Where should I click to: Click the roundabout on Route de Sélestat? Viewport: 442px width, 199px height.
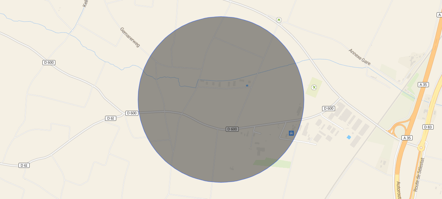pos(421,148)
